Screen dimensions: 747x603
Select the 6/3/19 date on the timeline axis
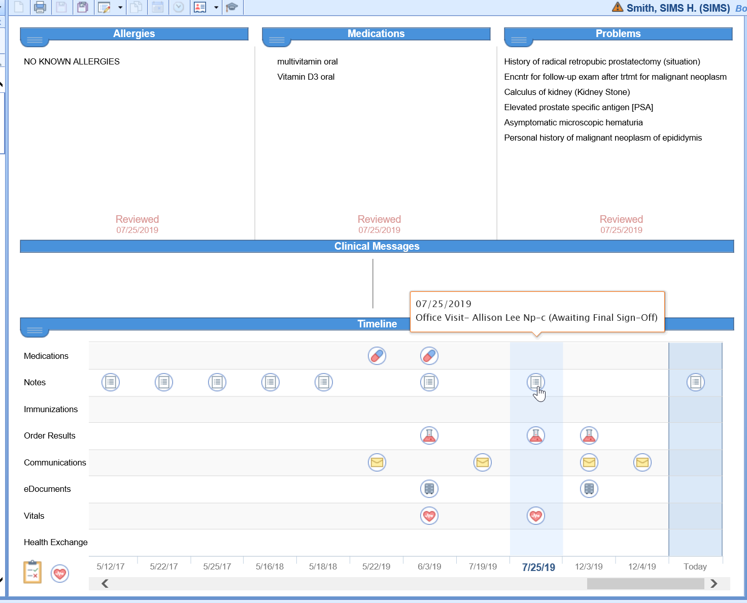[x=429, y=566]
